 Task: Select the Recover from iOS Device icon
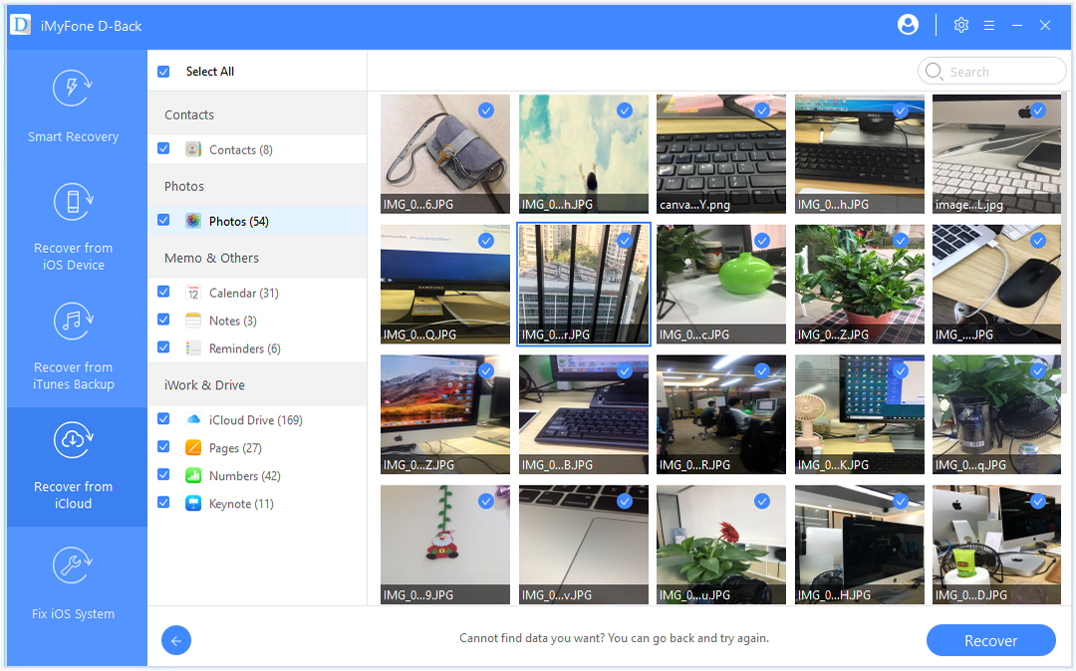[73, 202]
